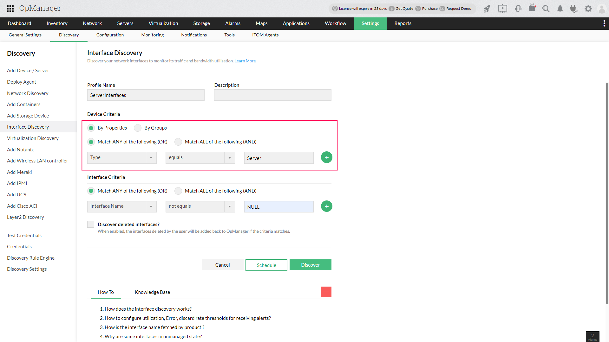
Task: Choose Match ALL (AND) under Device Criteria
Action: [x=178, y=142]
